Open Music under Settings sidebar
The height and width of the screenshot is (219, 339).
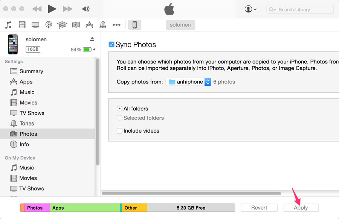pyautogui.click(x=47, y=92)
